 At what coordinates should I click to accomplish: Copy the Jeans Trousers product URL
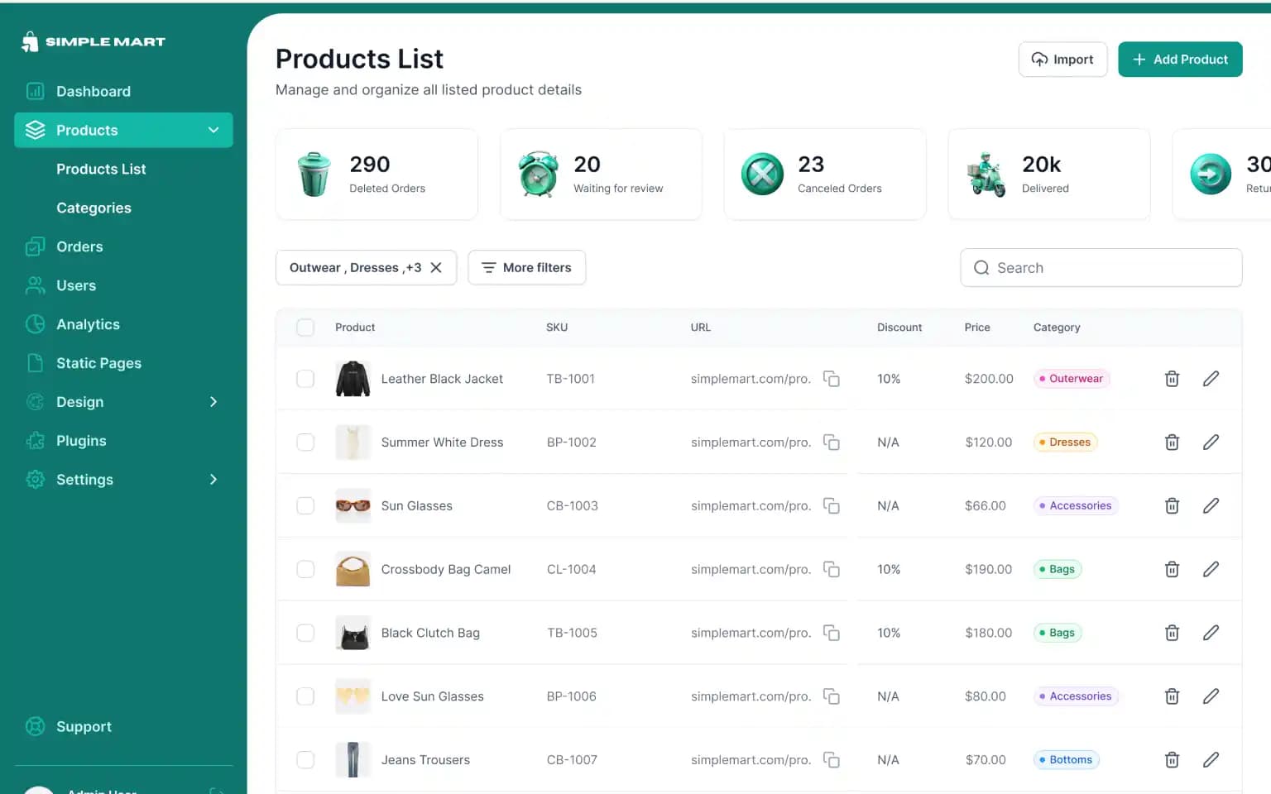(832, 760)
